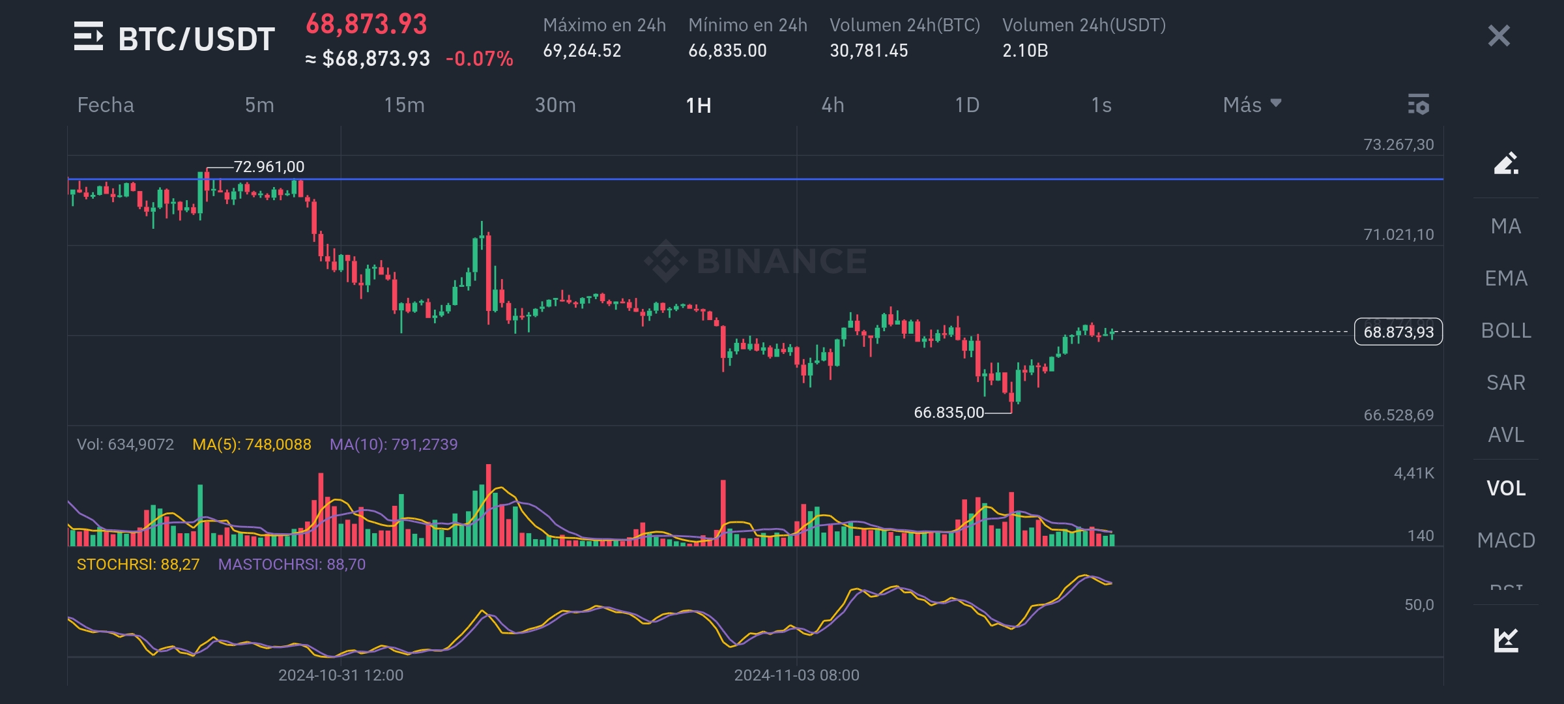The height and width of the screenshot is (704, 1564).
Task: Toggle the MACD indicator
Action: (x=1506, y=540)
